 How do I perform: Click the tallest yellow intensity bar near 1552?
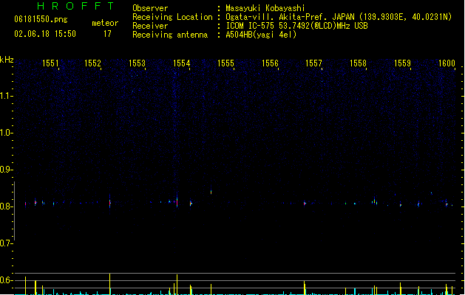[109, 284]
